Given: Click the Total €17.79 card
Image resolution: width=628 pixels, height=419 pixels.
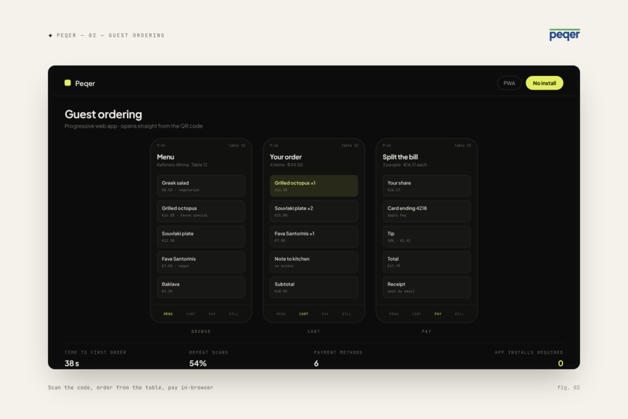Looking at the screenshot, I should (x=427, y=262).
